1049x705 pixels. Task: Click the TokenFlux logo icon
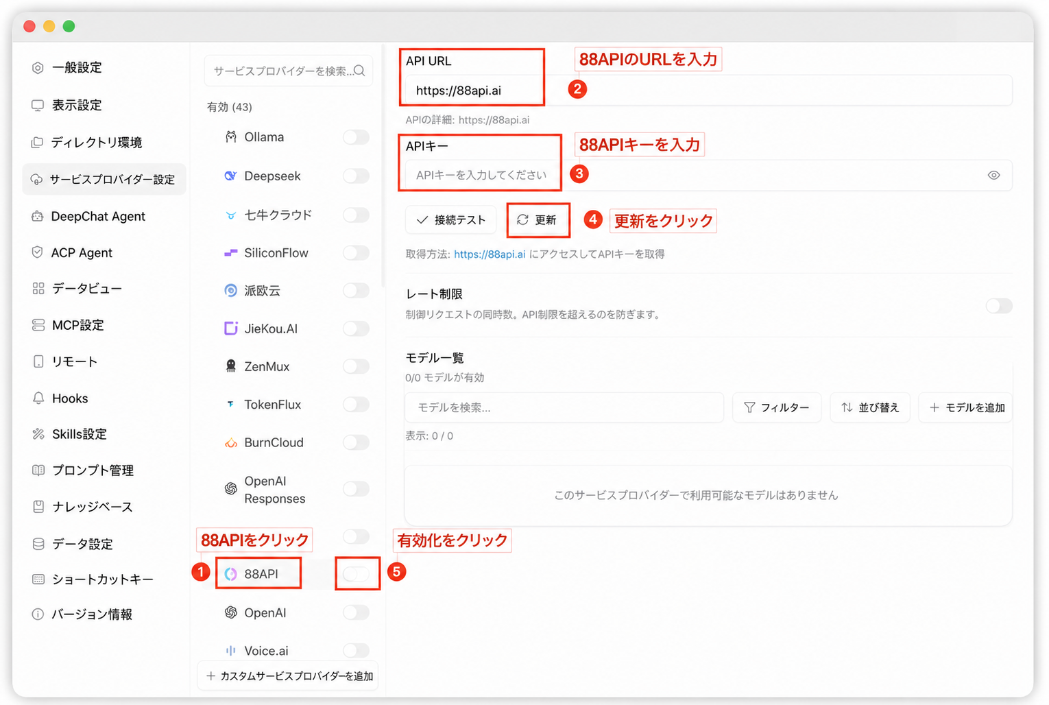[x=231, y=405]
